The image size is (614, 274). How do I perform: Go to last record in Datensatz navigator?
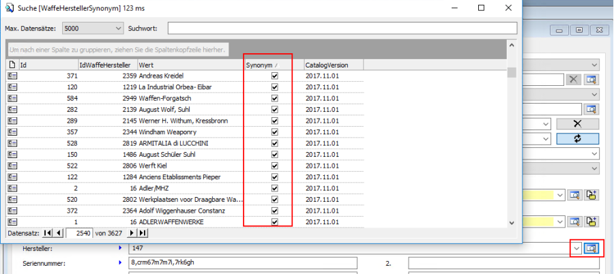tap(143, 233)
